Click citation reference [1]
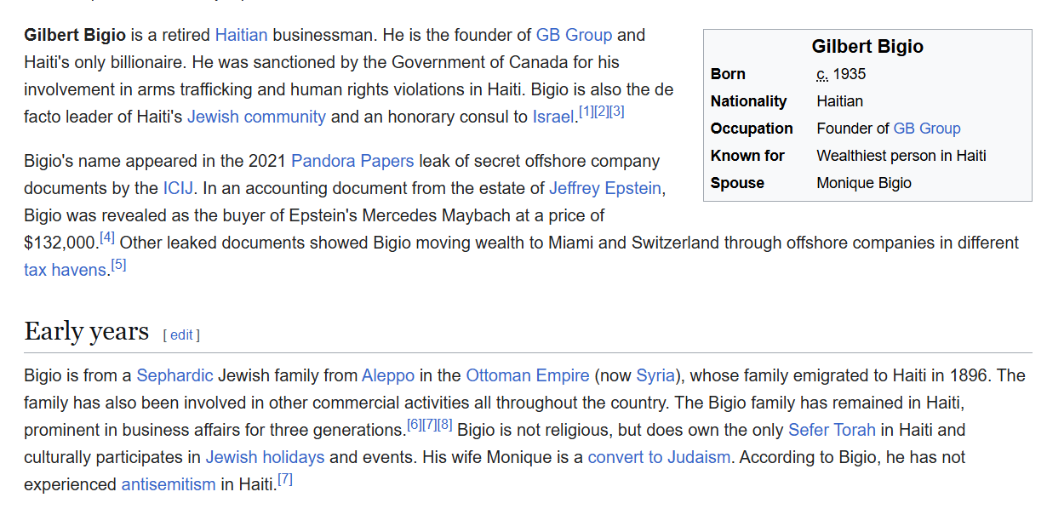1047x509 pixels. [x=586, y=112]
